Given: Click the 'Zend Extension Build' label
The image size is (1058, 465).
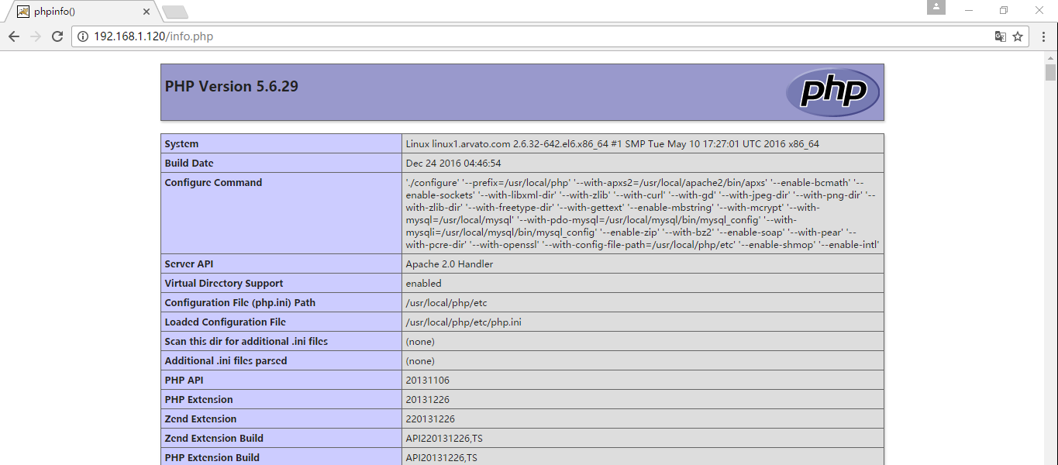Looking at the screenshot, I should [214, 439].
